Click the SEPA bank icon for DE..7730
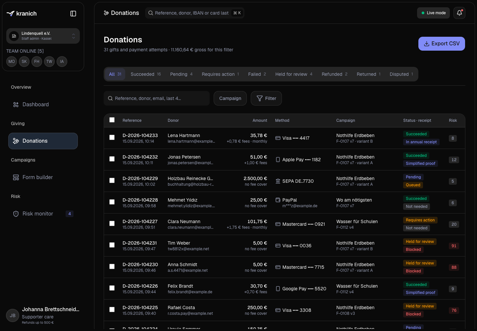Image resolution: width=477 pixels, height=331 pixels. click(278, 181)
